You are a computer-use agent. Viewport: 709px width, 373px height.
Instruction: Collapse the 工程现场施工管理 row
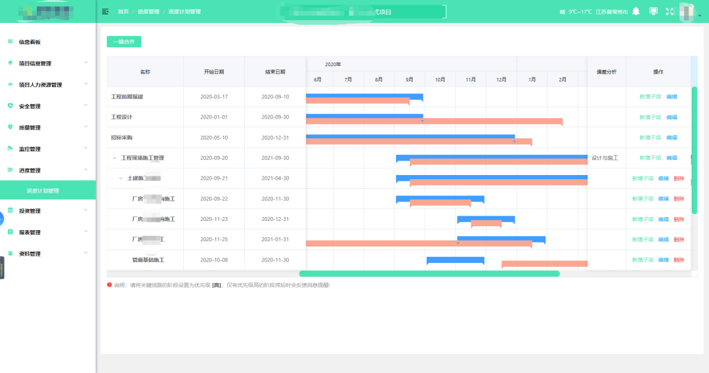[x=114, y=158]
